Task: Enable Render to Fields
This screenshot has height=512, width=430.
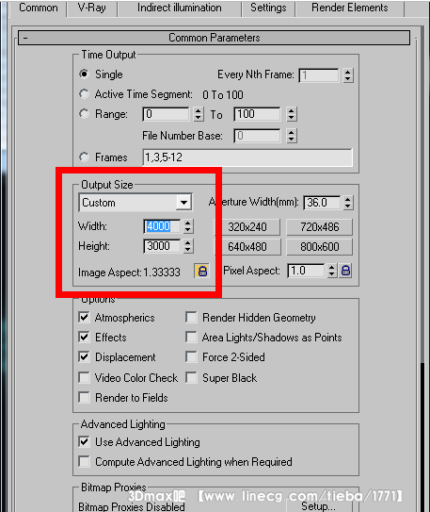Action: tap(84, 398)
